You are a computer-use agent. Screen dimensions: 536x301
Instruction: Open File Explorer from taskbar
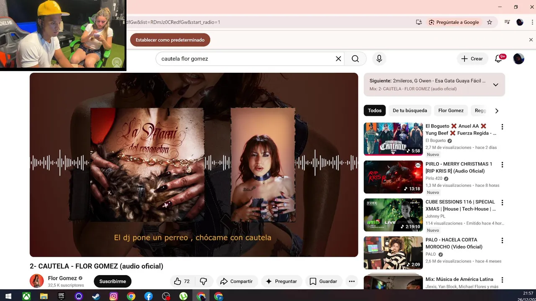point(44,296)
